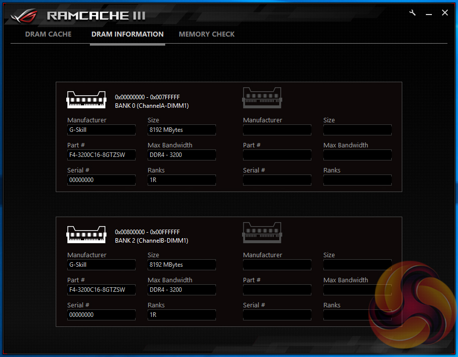Image resolution: width=458 pixels, height=357 pixels.
Task: Click BANK 2 Size field 8192 MBytes
Action: (182, 265)
